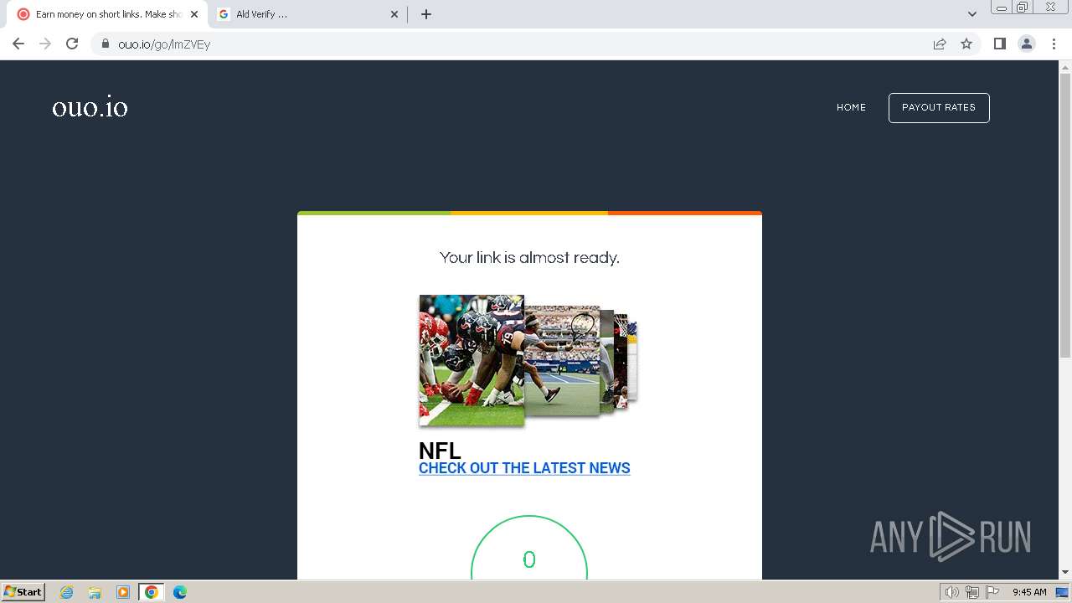Open a new browser tab
This screenshot has width=1072, height=603.
(x=426, y=14)
